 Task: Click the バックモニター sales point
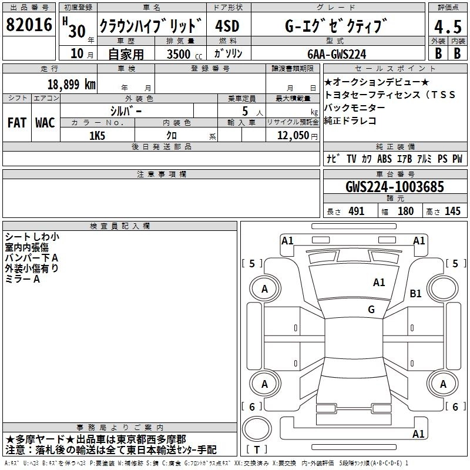point(355,108)
